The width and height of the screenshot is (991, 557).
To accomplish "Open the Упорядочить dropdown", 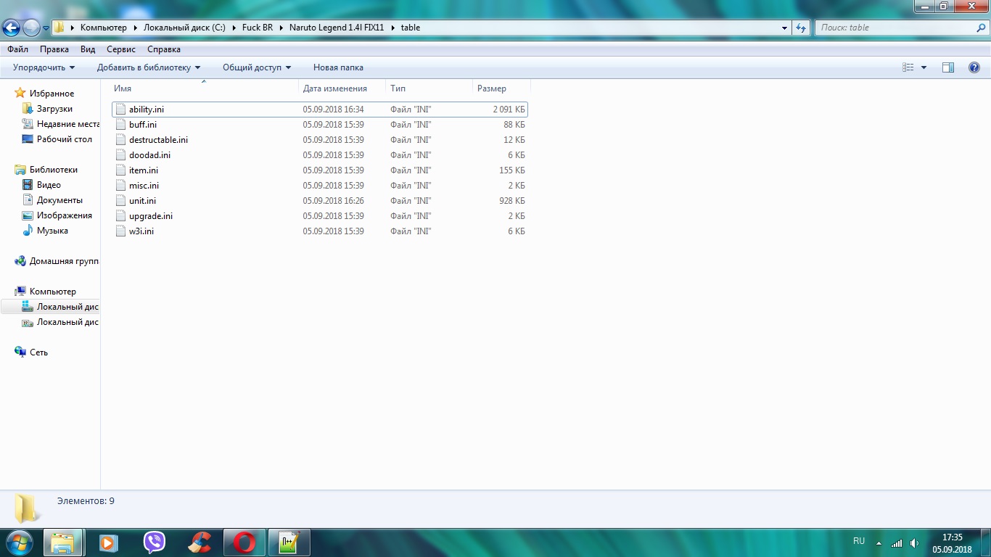I will [44, 67].
